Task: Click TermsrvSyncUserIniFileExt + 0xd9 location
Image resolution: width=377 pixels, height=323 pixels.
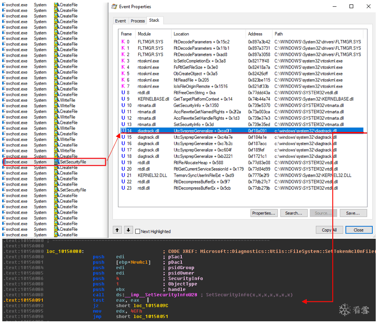Action: click(204, 175)
